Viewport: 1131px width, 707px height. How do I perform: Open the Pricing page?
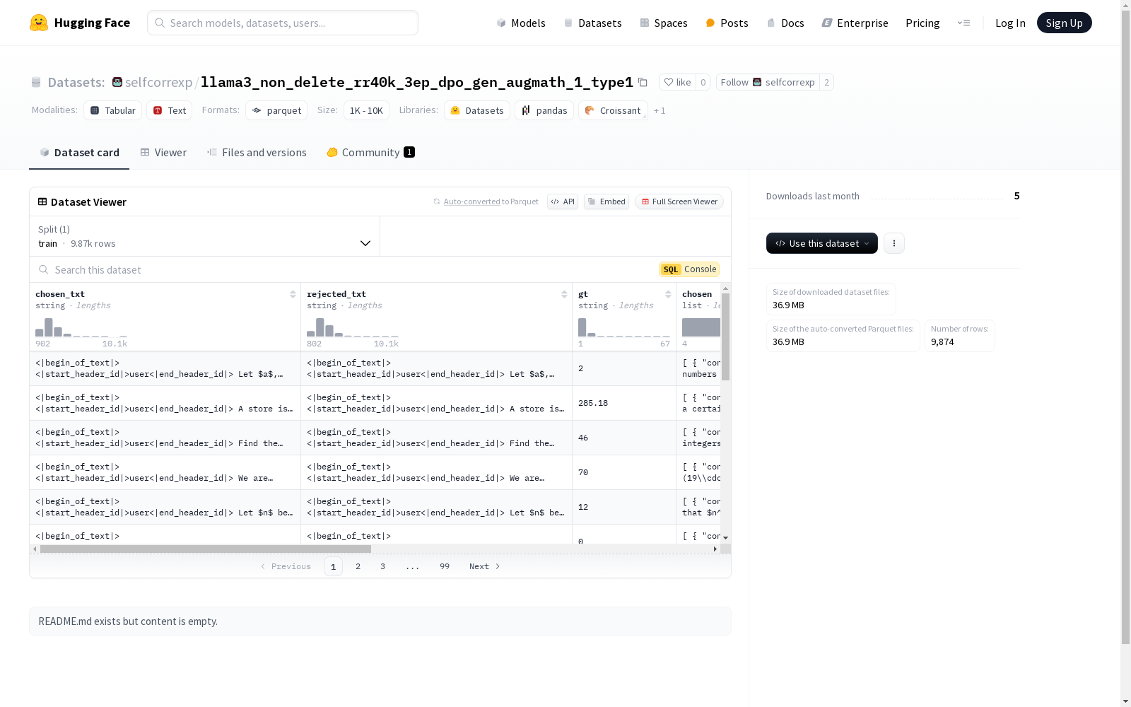tap(922, 23)
